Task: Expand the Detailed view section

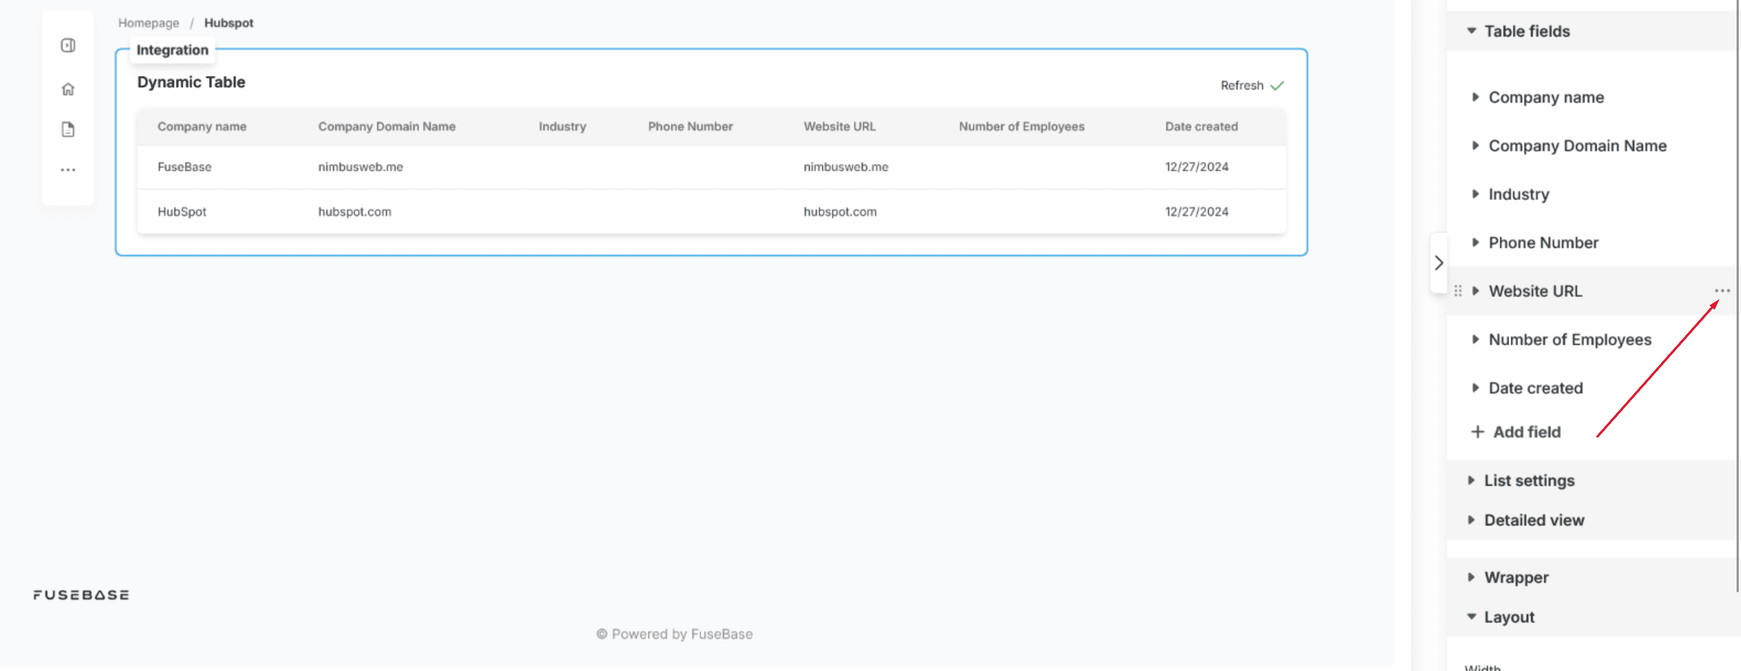Action: [1471, 520]
